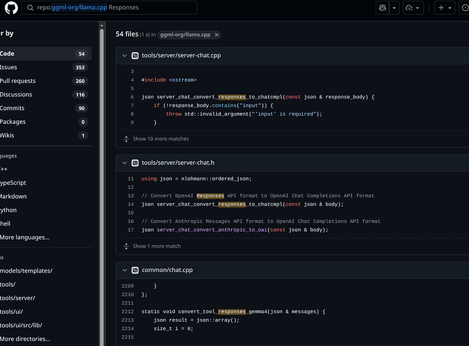
Task: Click the sidebar vertical scrollbar thumb
Action: pos(102,187)
